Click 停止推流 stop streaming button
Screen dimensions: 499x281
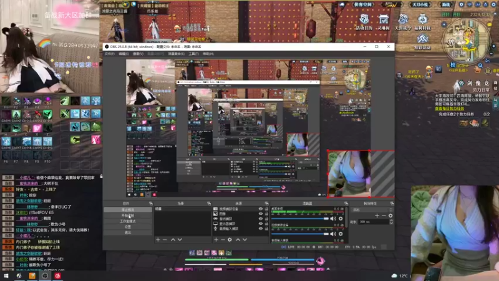(x=128, y=210)
